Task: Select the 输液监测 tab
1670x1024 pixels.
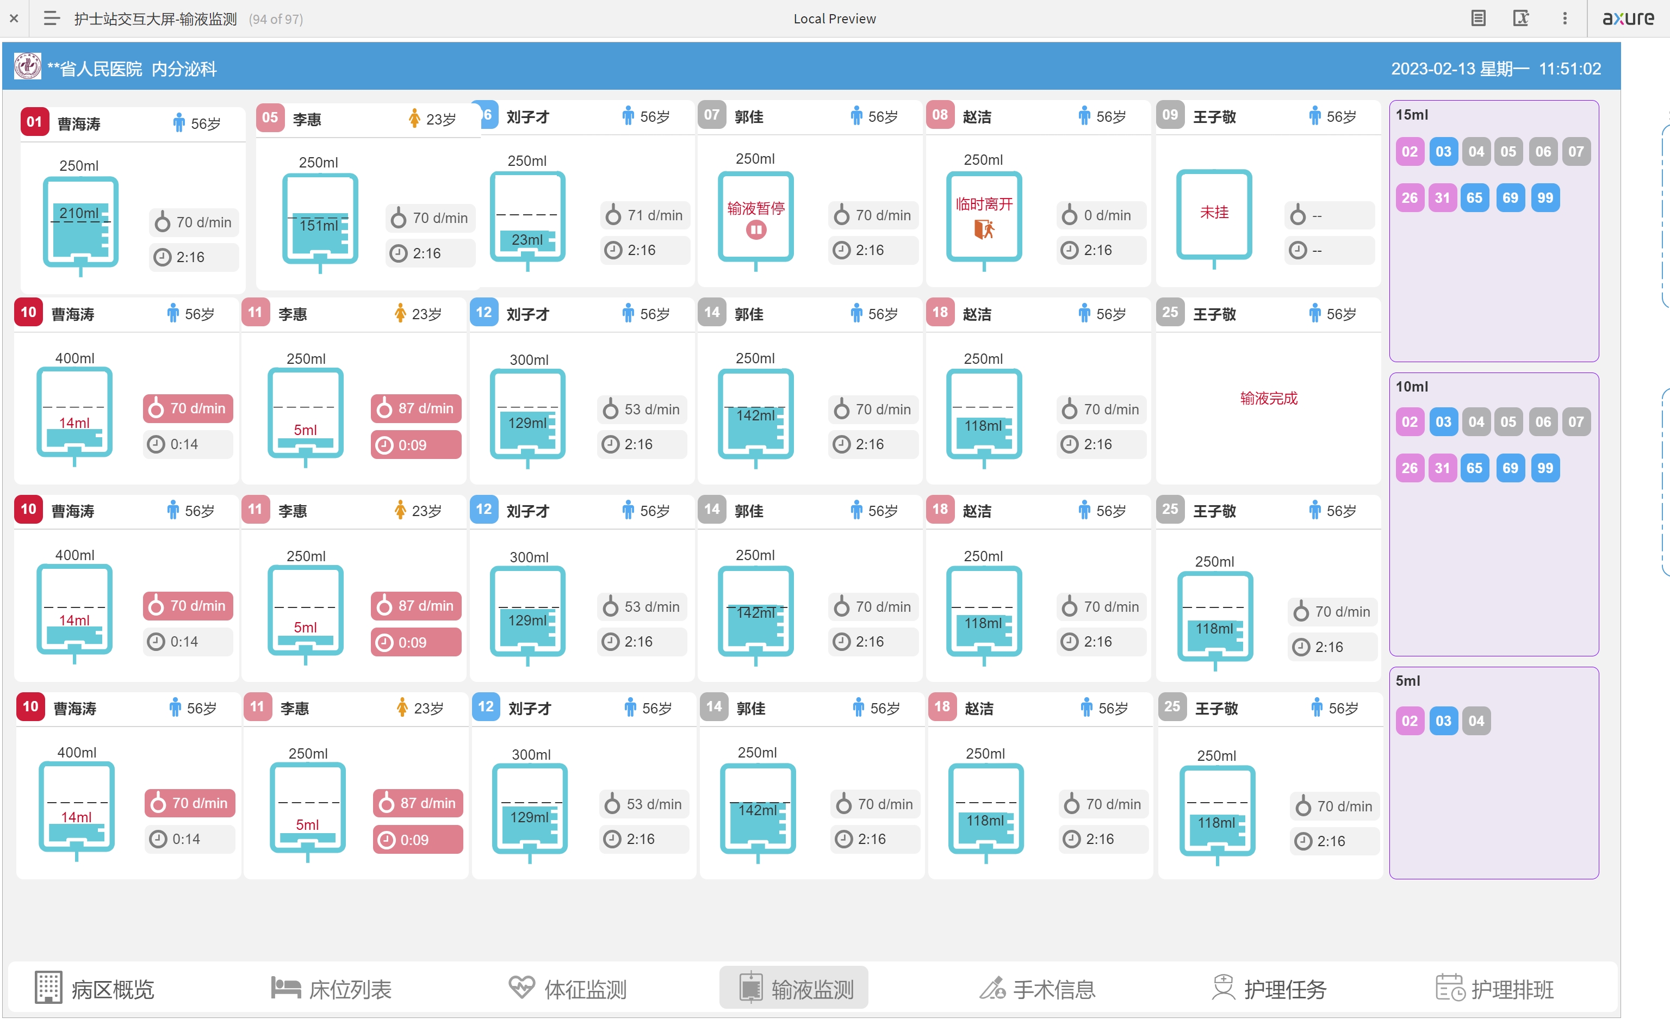Action: coord(793,988)
